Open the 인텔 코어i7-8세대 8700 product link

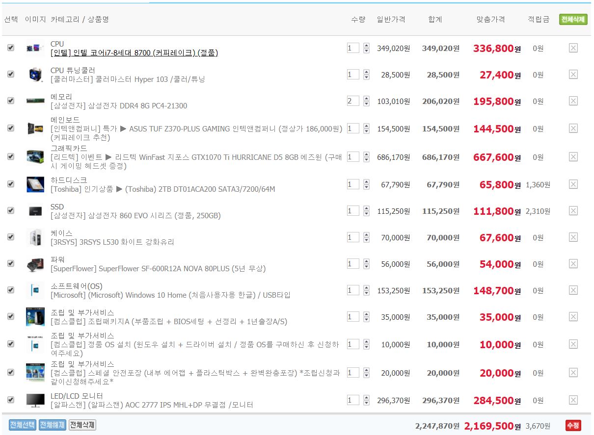134,53
